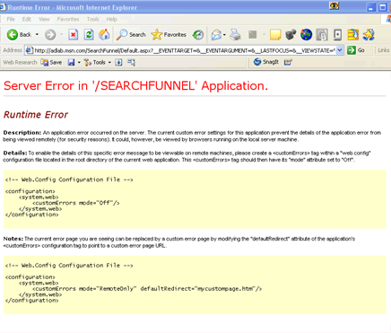
Task: Click the 'Runtime Error' italic heading
Action: (x=36, y=115)
